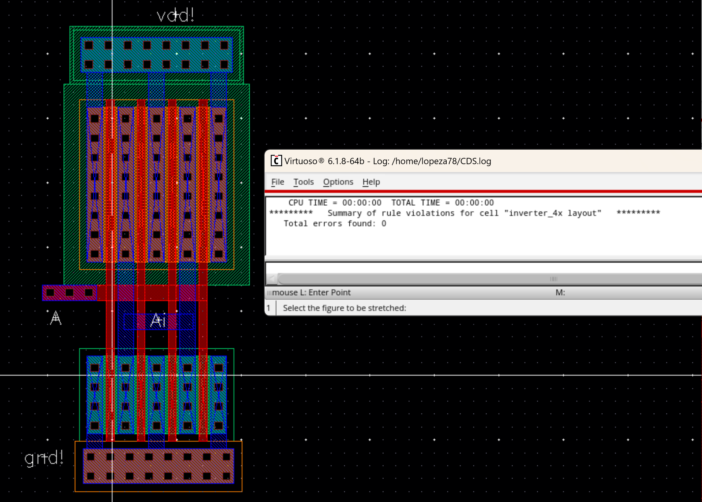Click the 'Select the figure to be stretched' prompt

tap(344, 308)
